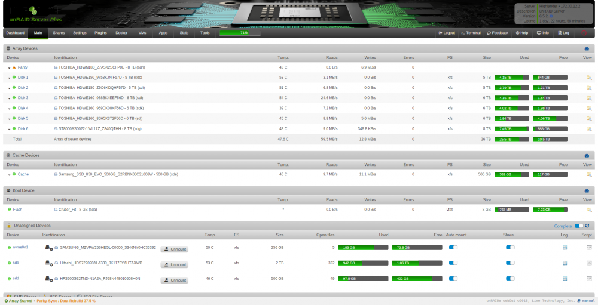Open the system Log button in navbar
This screenshot has height=305, width=598.
[x=564, y=33]
